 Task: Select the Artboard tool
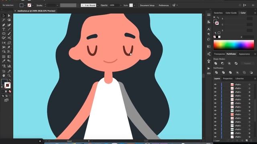click(x=4, y=71)
